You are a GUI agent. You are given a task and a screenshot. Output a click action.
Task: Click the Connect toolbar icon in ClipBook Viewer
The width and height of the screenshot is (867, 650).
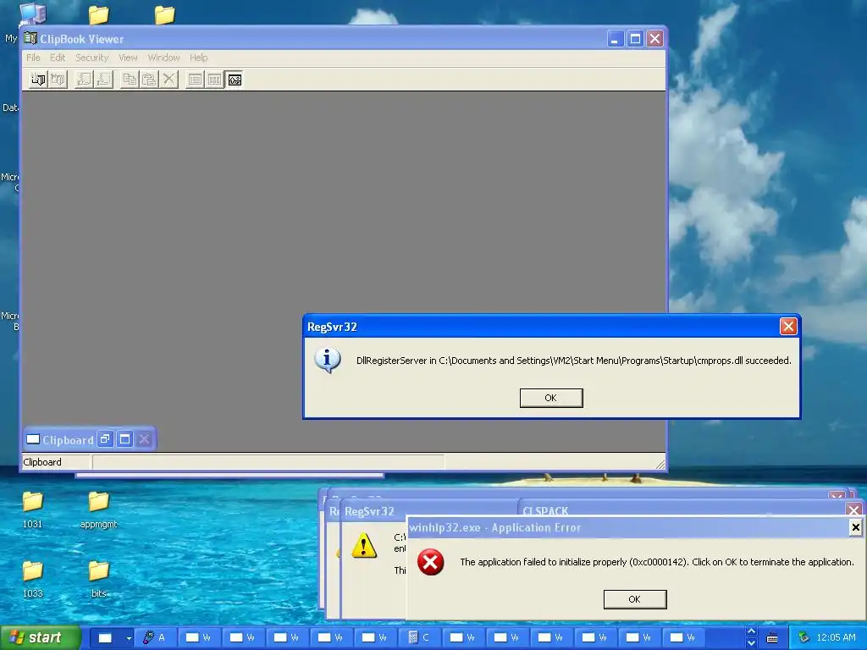click(x=37, y=80)
